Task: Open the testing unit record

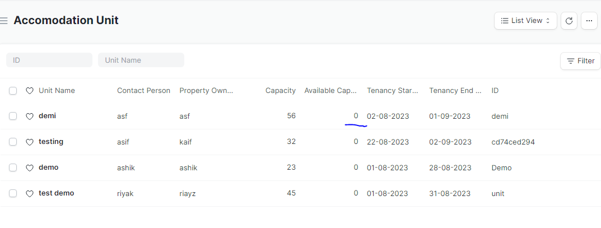Action: tap(51, 142)
